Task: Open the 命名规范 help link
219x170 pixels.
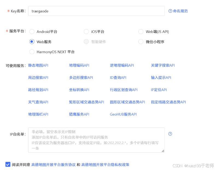Action: click(x=180, y=11)
